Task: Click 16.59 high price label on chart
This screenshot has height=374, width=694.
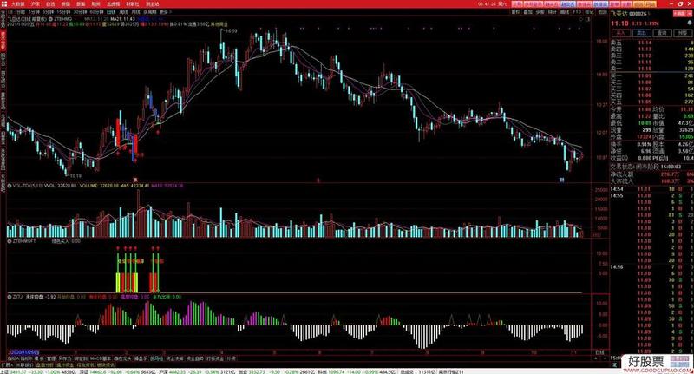Action: [232, 31]
